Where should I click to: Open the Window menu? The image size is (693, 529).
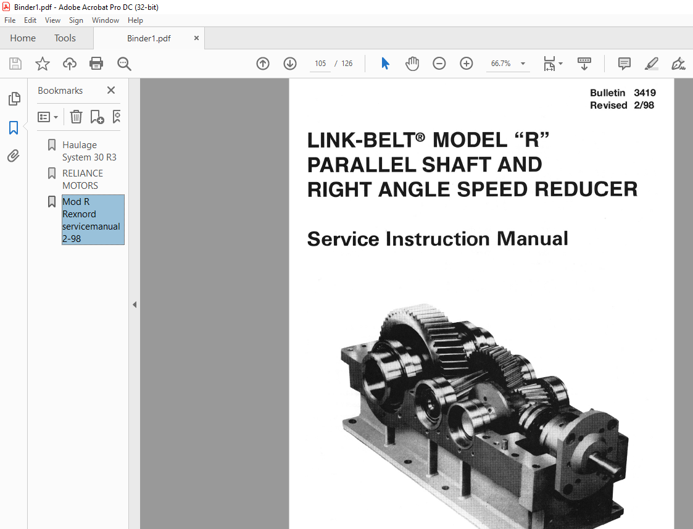point(105,20)
